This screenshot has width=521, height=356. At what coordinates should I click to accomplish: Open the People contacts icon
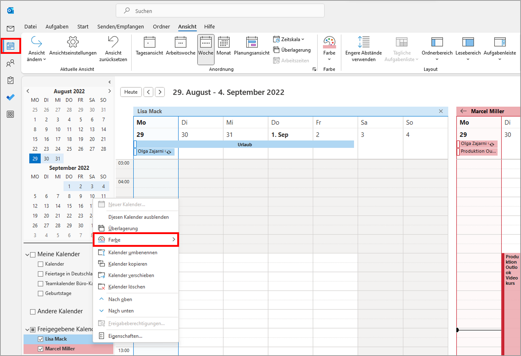(10, 63)
